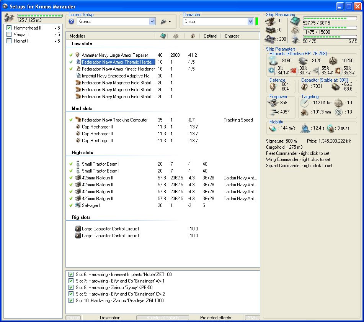Click the Price 1,345,209,222 isk text
Viewport: 364px width, 322px height.
[329, 141]
